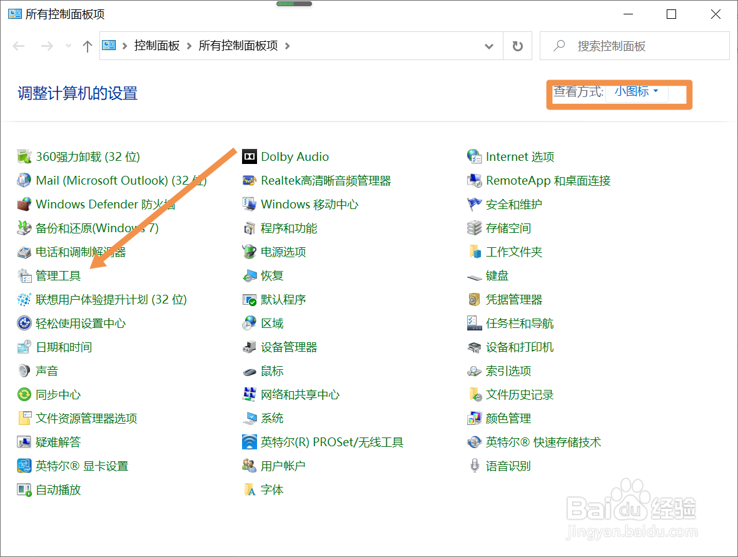Open Windows 移动中心 link
Viewport: 738px width, 557px height.
310,205
